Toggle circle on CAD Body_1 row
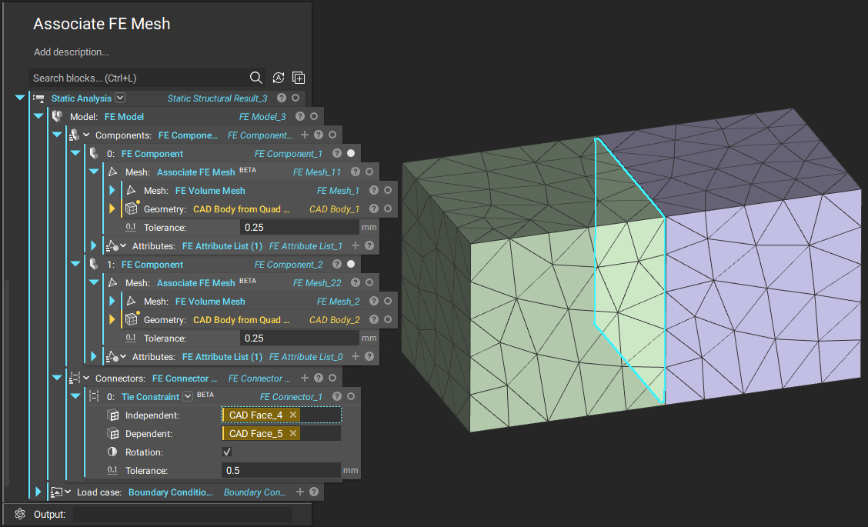This screenshot has height=527, width=868. click(388, 208)
